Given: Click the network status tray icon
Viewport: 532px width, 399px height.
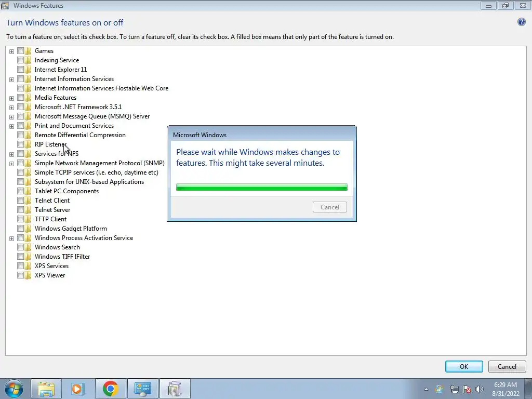Looking at the screenshot, I should point(454,389).
